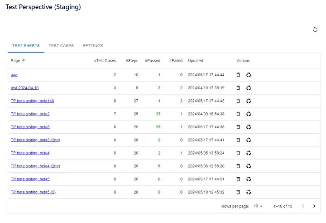
Task: Open the 'aaa' test sheet link
Action: pos(14,75)
